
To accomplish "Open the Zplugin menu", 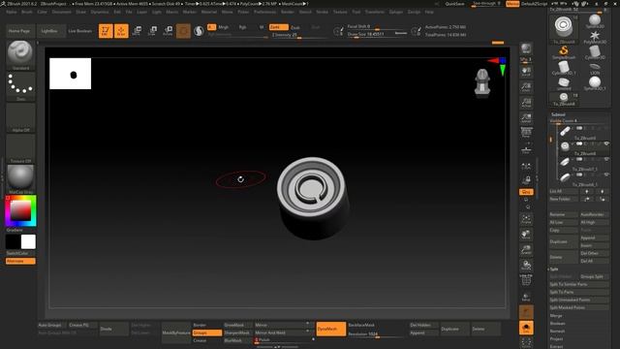I will click(396, 12).
